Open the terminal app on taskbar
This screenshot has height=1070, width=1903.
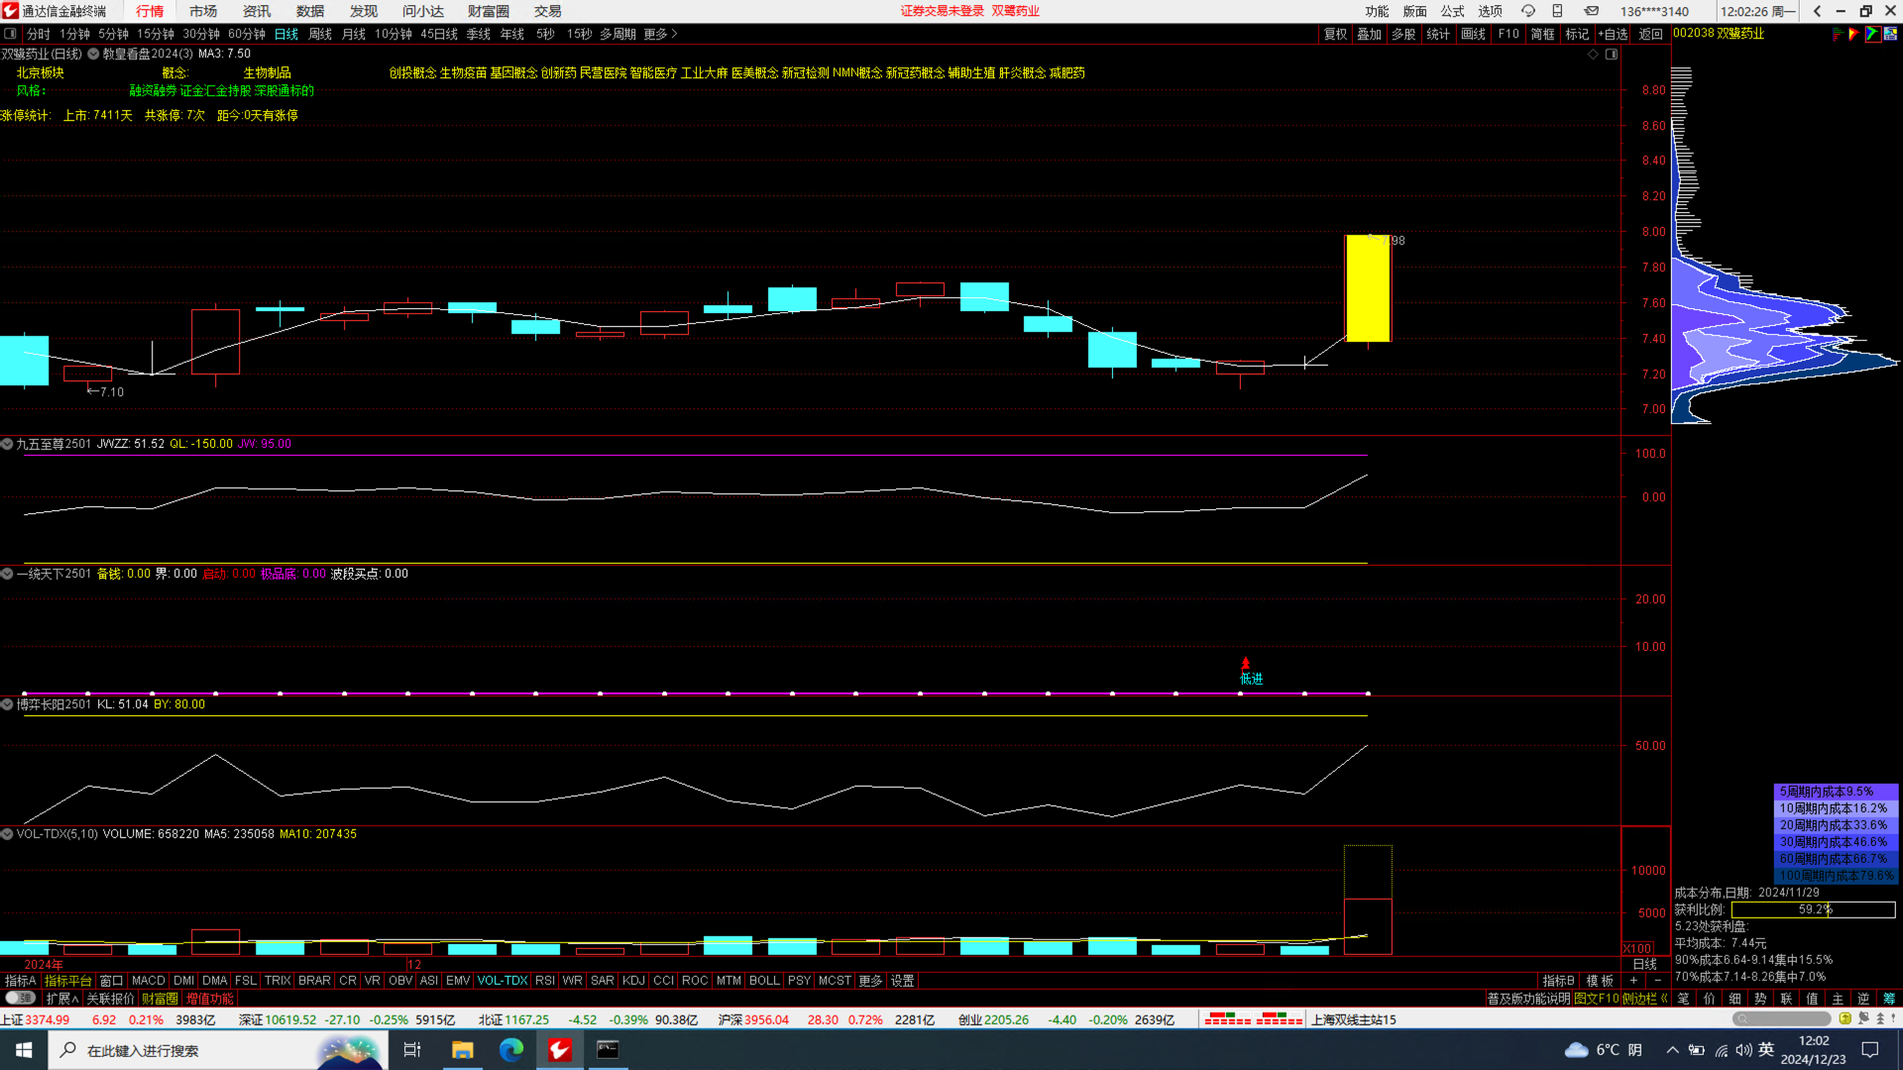(608, 1049)
